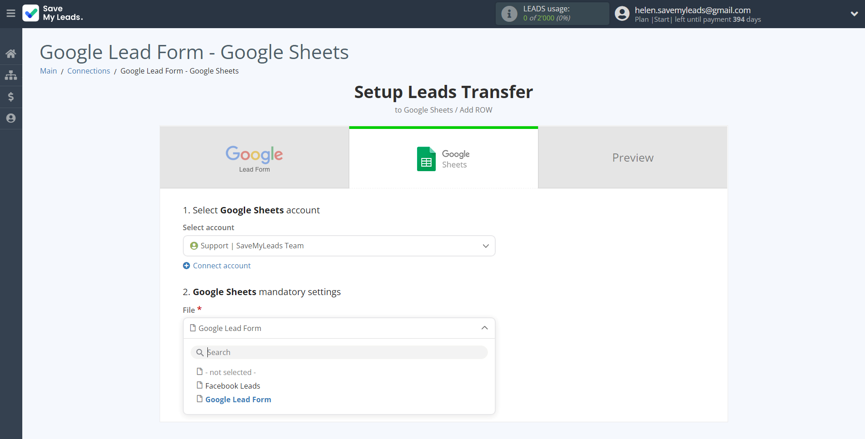The image size is (865, 439).
Task: Switch to the Preview tab
Action: click(x=633, y=158)
